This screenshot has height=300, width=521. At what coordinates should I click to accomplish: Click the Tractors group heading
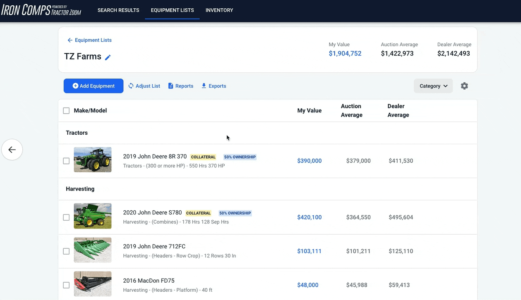77,133
